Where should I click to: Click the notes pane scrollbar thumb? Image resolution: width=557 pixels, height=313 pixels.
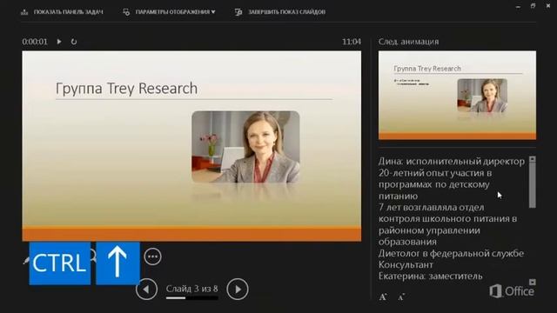click(532, 185)
